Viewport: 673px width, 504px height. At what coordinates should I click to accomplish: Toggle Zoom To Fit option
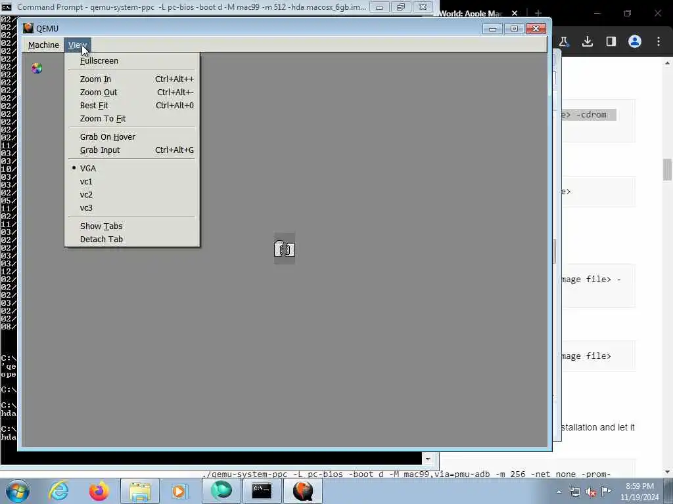tap(131, 119)
